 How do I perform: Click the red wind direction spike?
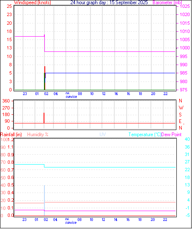click(44, 118)
